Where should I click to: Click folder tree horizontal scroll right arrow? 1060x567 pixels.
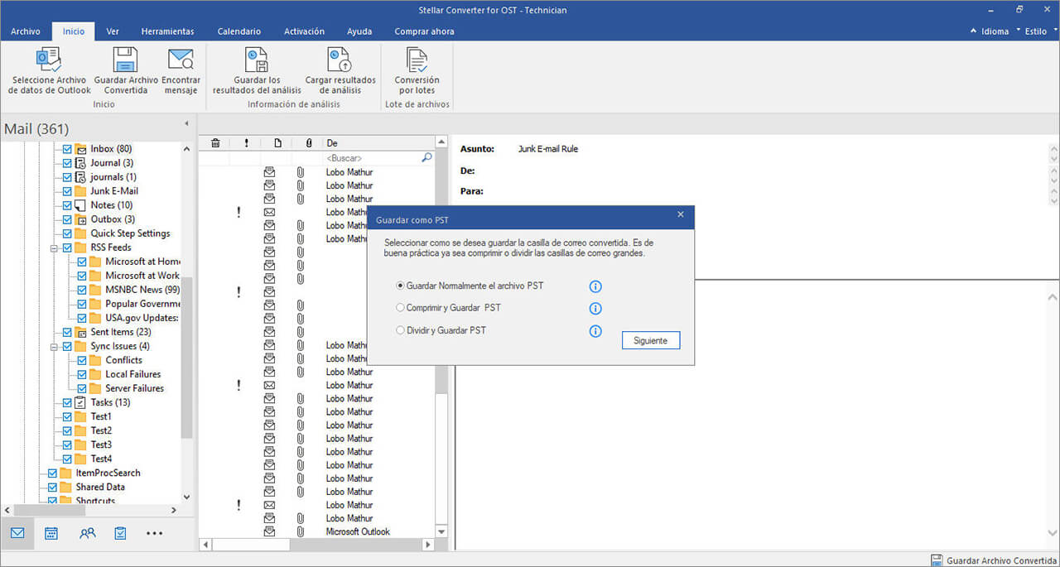[173, 511]
